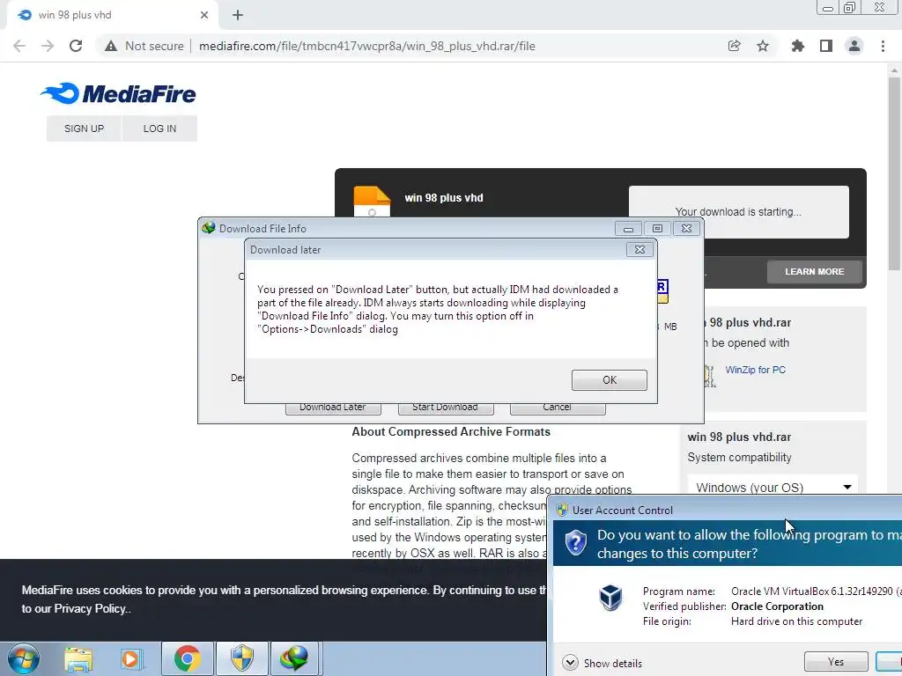Click Yes in the User Account Control prompt

(x=835, y=662)
